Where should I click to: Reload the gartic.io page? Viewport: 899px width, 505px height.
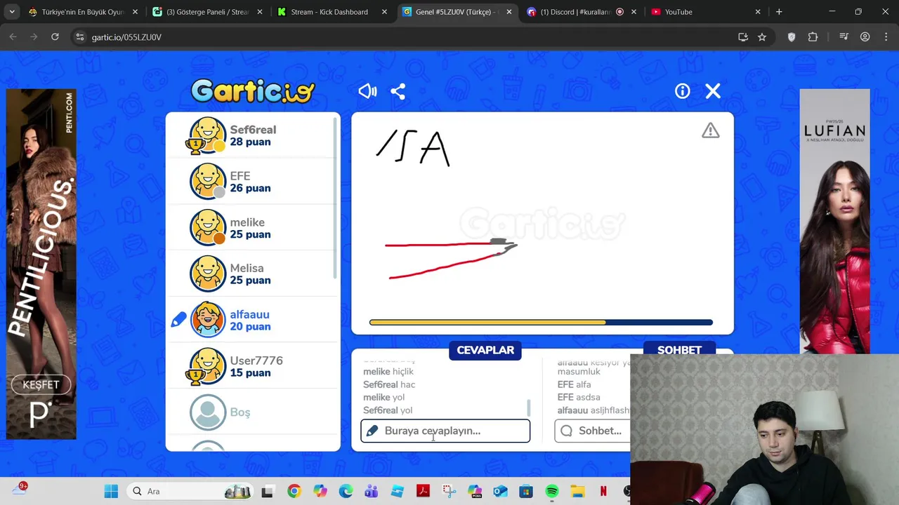(55, 37)
